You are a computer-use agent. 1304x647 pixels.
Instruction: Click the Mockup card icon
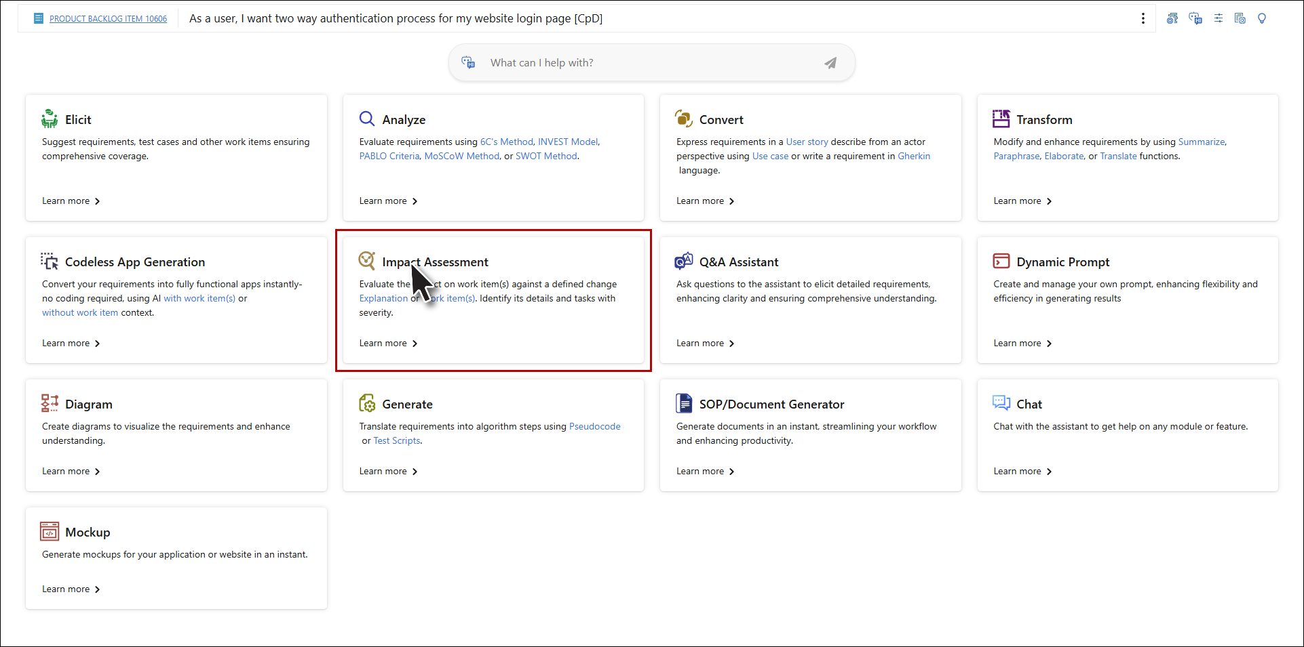pyautogui.click(x=50, y=532)
